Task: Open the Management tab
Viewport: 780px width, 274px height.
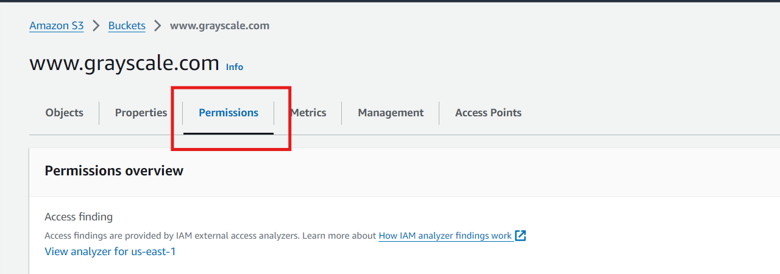Action: click(x=391, y=113)
